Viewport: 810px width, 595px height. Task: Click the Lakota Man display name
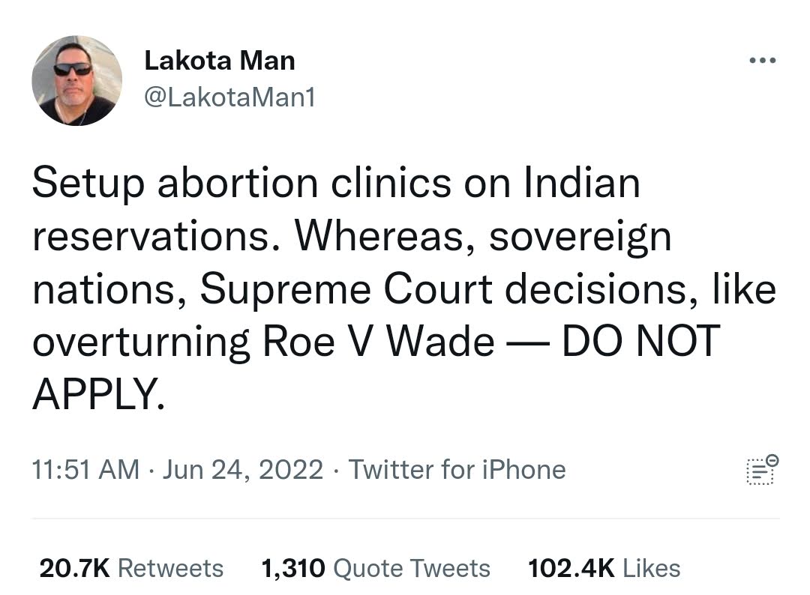pyautogui.click(x=220, y=61)
